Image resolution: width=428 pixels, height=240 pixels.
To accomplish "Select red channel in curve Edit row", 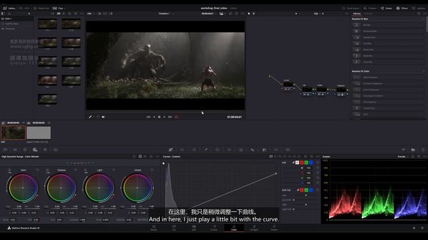I will coord(302,163).
